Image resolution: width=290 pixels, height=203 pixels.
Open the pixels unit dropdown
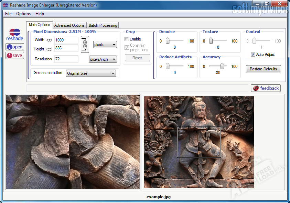pyautogui.click(x=105, y=45)
